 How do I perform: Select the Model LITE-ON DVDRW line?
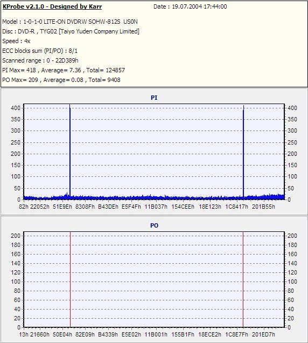pyautogui.click(x=70, y=22)
